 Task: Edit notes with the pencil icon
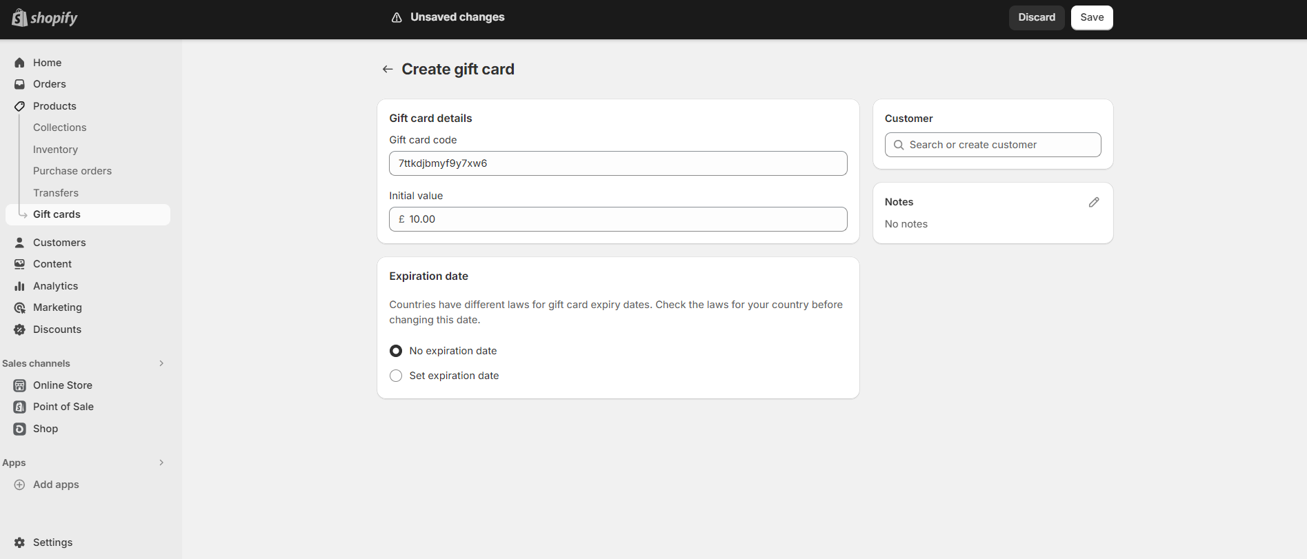coord(1094,202)
